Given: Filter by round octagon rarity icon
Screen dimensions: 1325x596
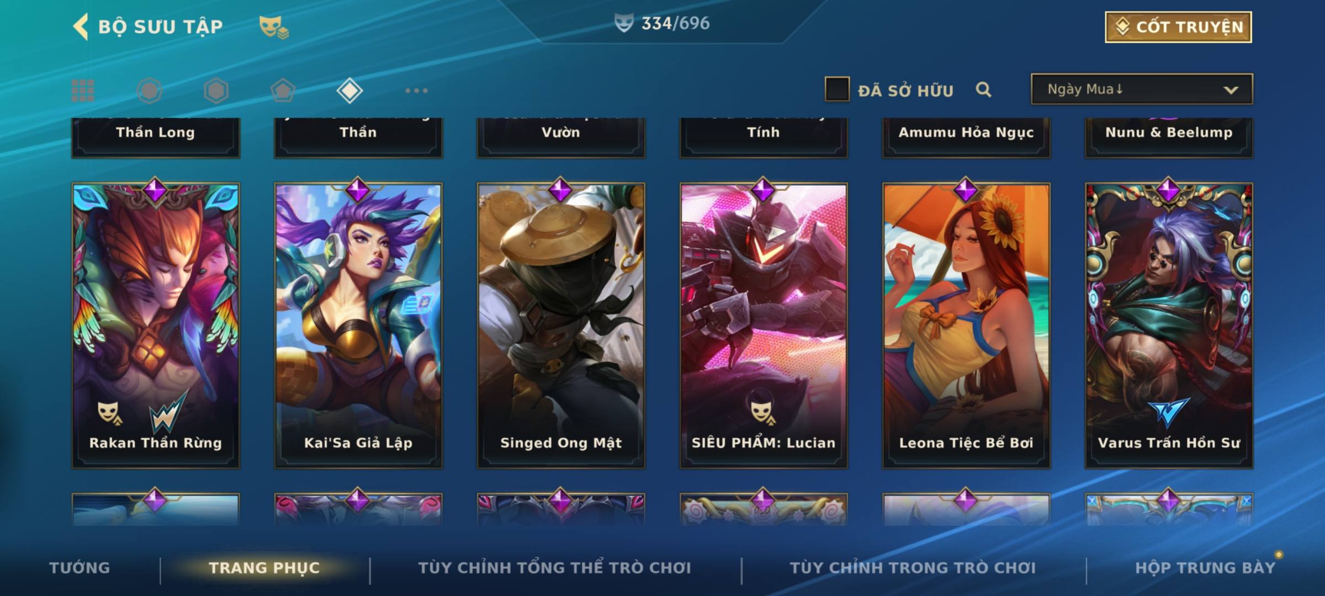Looking at the screenshot, I should click(150, 91).
